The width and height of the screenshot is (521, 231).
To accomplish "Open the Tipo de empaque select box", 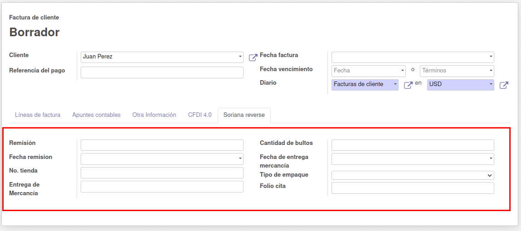I will [x=413, y=175].
